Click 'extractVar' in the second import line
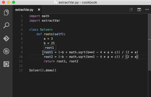The height and width of the screenshot is (97, 151). pos(51,21)
